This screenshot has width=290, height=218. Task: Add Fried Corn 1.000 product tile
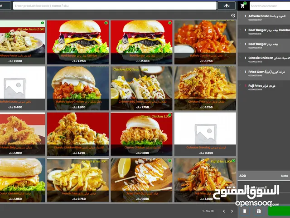pos(141,180)
